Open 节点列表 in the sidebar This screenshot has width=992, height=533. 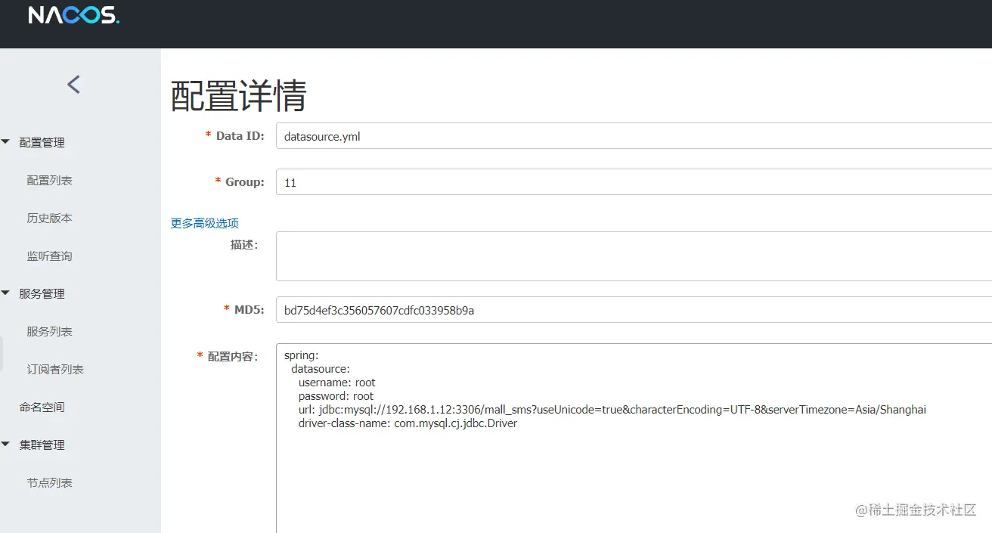(x=50, y=482)
